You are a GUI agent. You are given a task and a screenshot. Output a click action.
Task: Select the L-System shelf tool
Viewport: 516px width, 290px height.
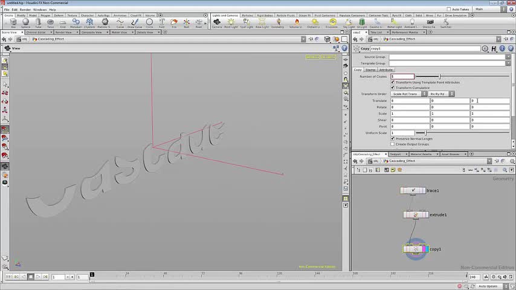(89, 23)
